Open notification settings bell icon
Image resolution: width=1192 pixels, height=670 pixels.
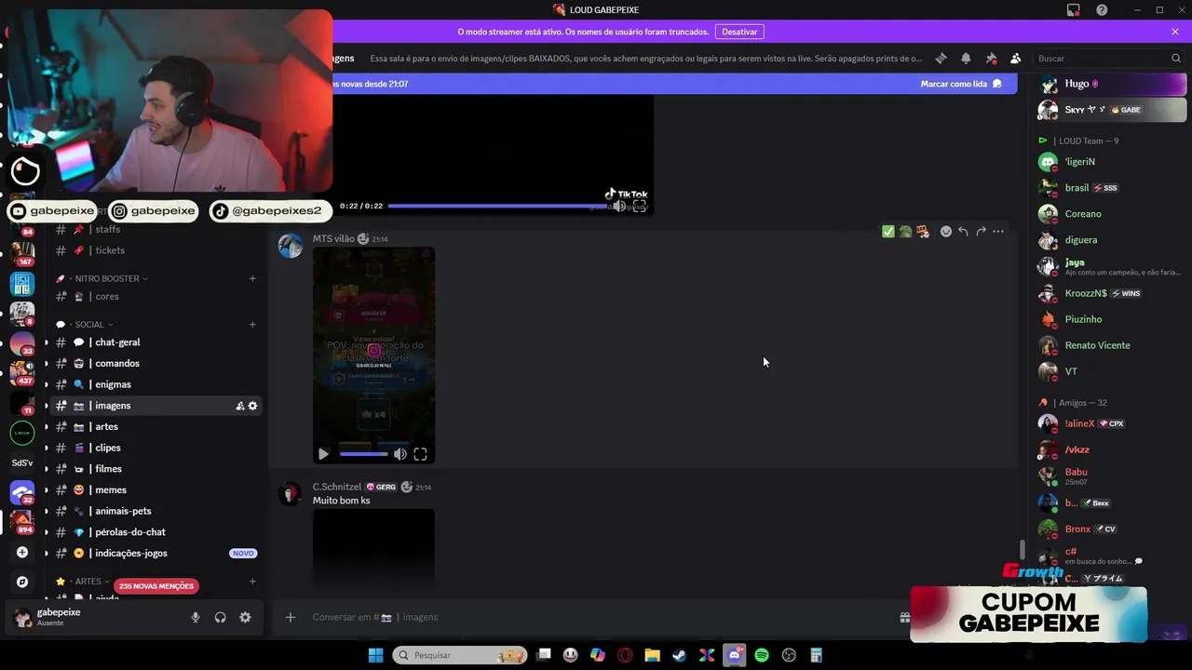click(x=966, y=58)
